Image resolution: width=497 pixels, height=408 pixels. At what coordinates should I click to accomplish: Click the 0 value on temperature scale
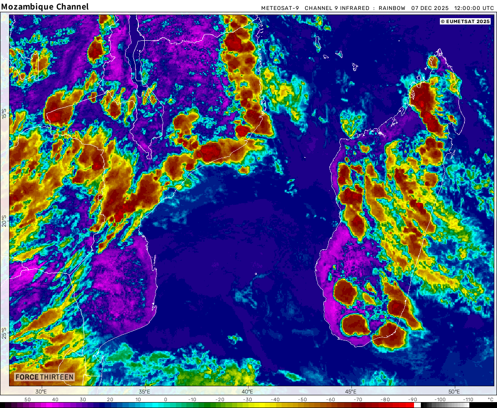click(165, 399)
